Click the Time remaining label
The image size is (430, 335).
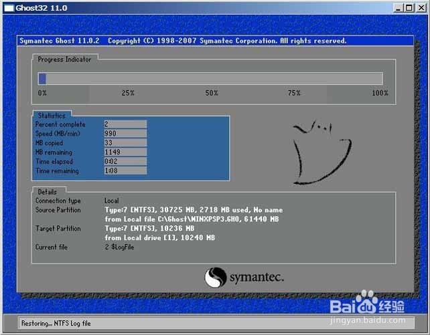click(x=57, y=171)
